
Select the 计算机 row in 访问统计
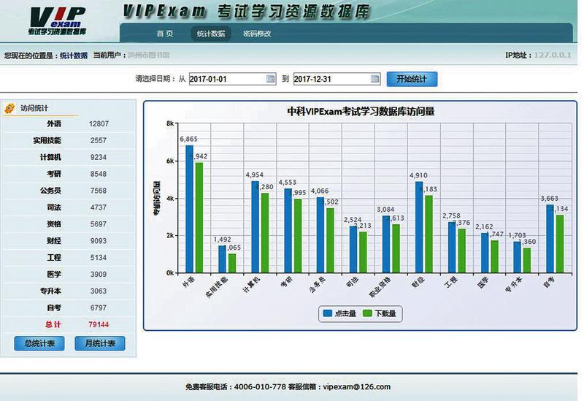69,157
